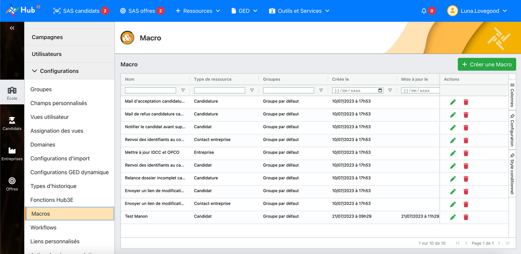Open the Utilisateurs menu

[x=69, y=54]
